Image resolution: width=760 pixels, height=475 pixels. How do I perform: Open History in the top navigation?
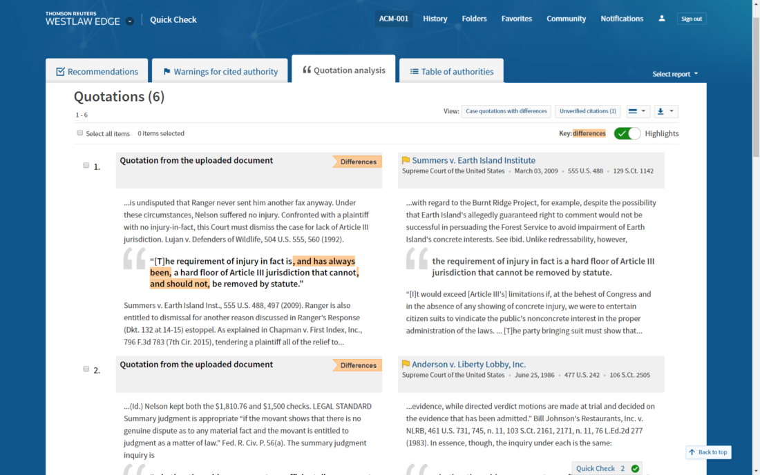[x=435, y=19]
